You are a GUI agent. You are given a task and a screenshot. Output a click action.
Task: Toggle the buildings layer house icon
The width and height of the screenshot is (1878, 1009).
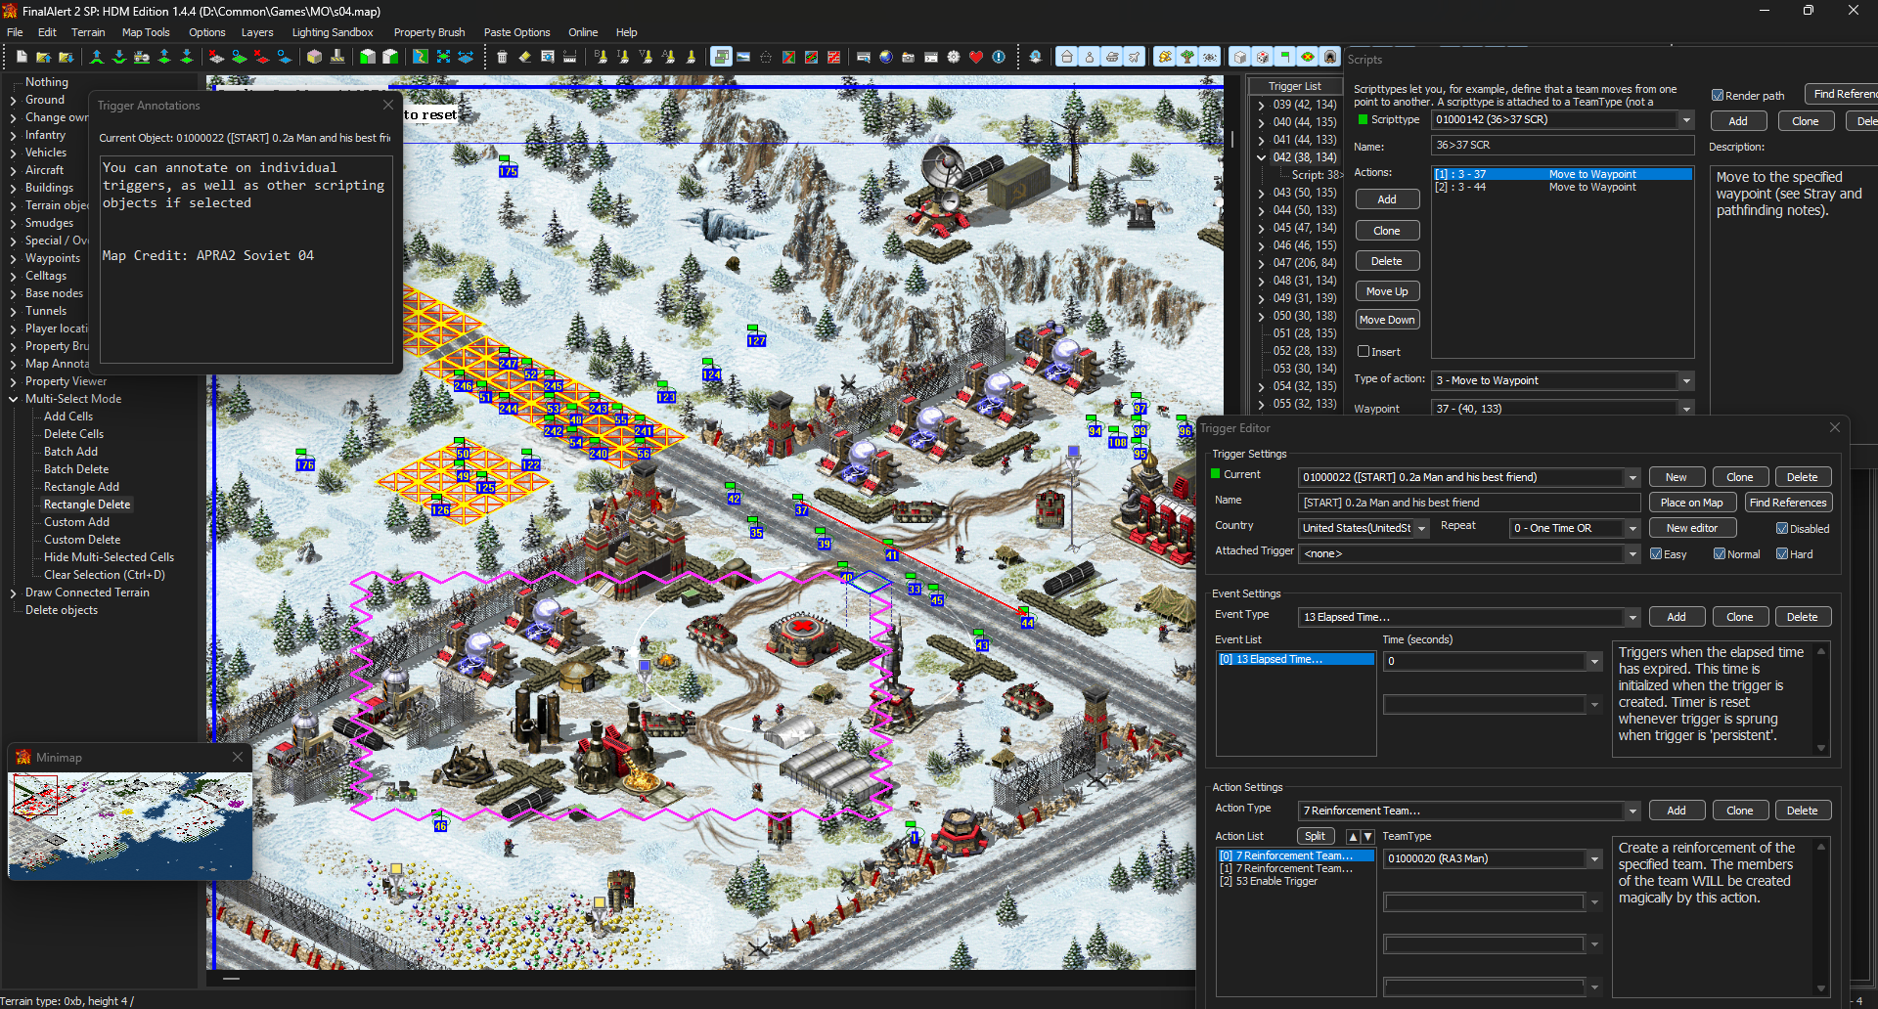1067,57
